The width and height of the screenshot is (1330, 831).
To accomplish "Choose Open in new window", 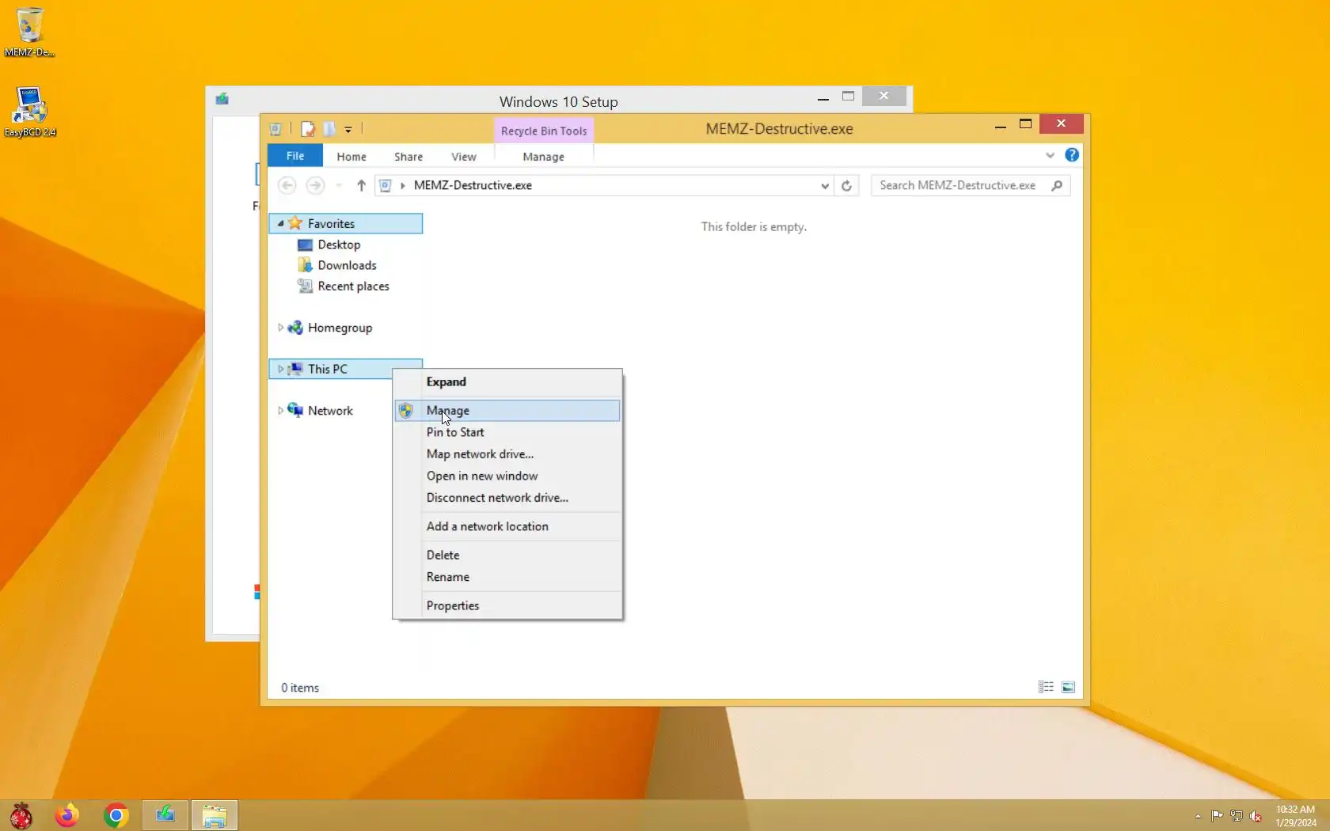I will pos(507,476).
